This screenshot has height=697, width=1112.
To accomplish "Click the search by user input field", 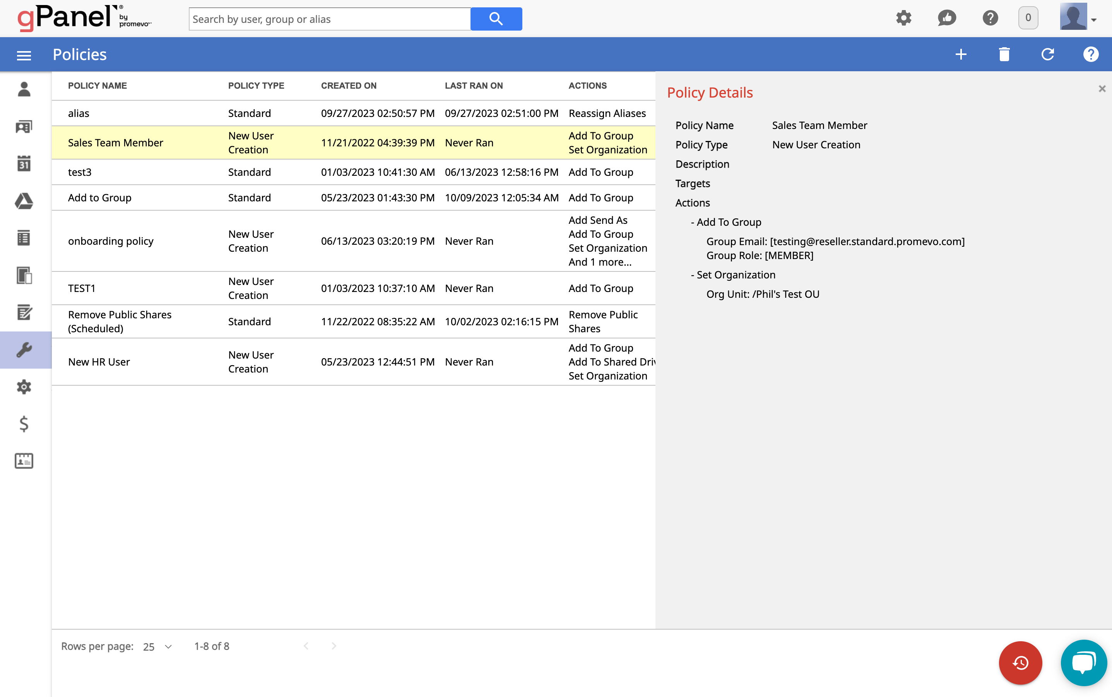I will 329,19.
